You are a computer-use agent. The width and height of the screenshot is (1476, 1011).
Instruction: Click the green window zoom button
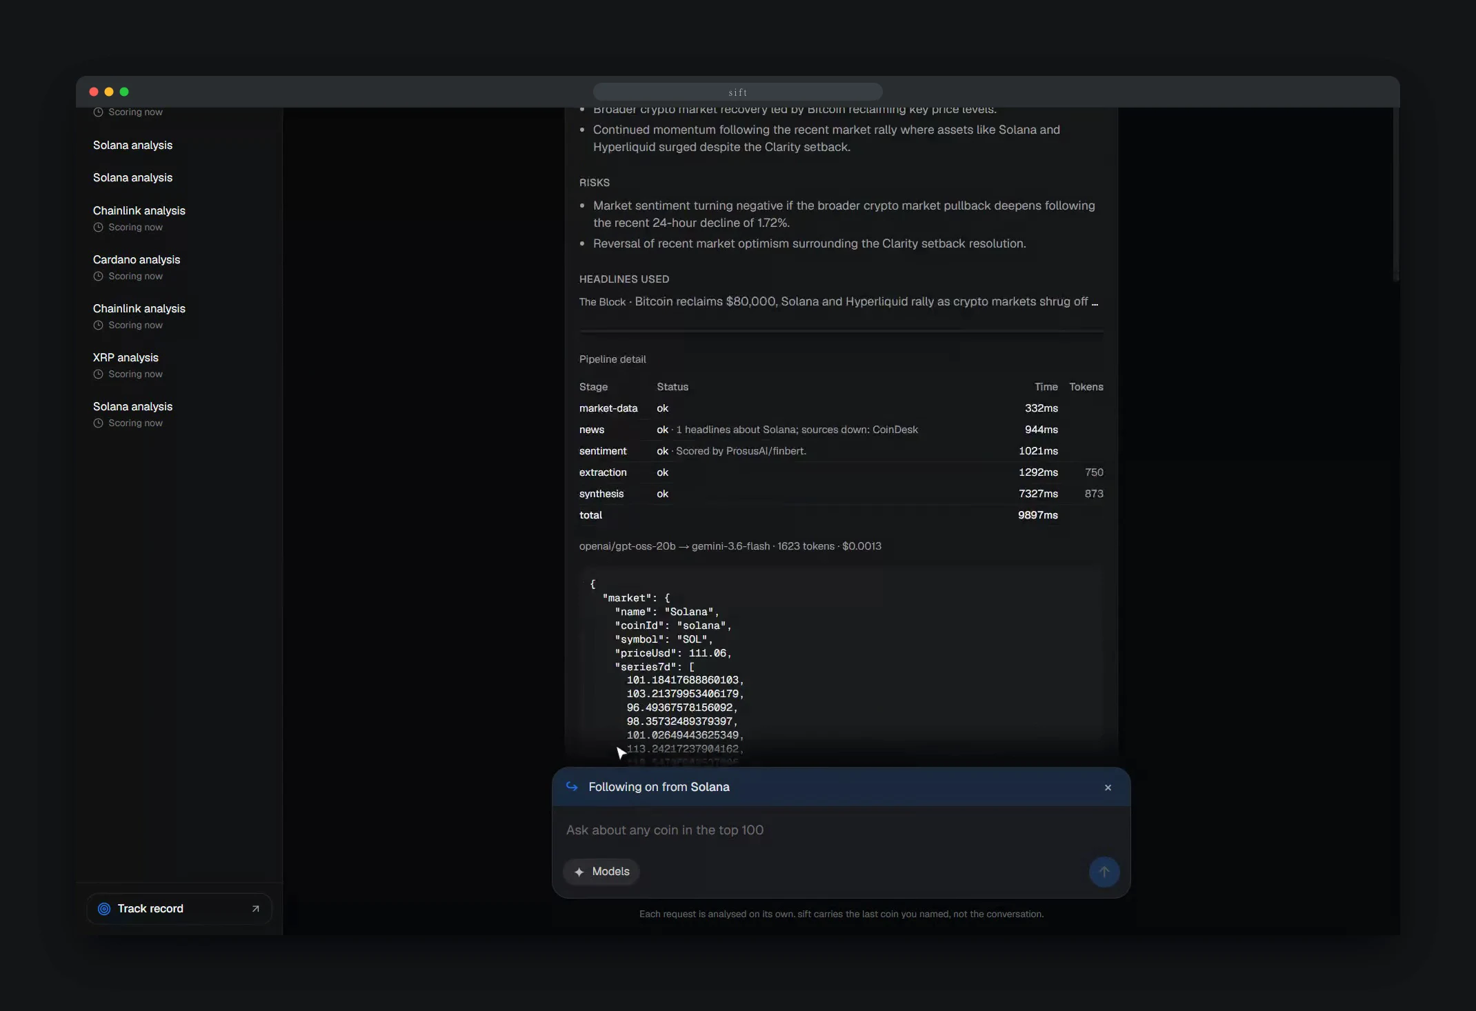[x=124, y=92]
